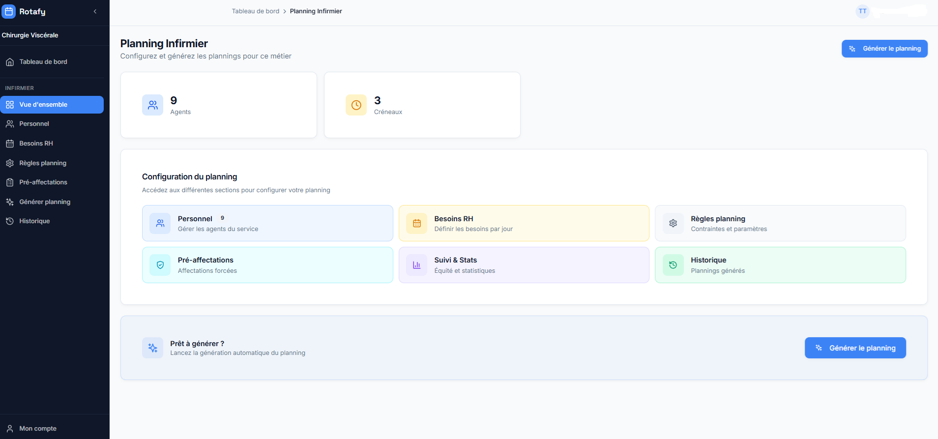This screenshot has height=439, width=938.
Task: Click the Générer planning sparkle icon in sidebar
Action: tap(10, 202)
